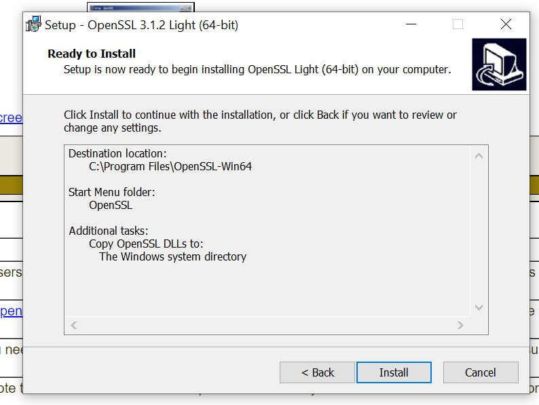The width and height of the screenshot is (539, 405).
Task: Go back with the < Back button
Action: tap(317, 372)
